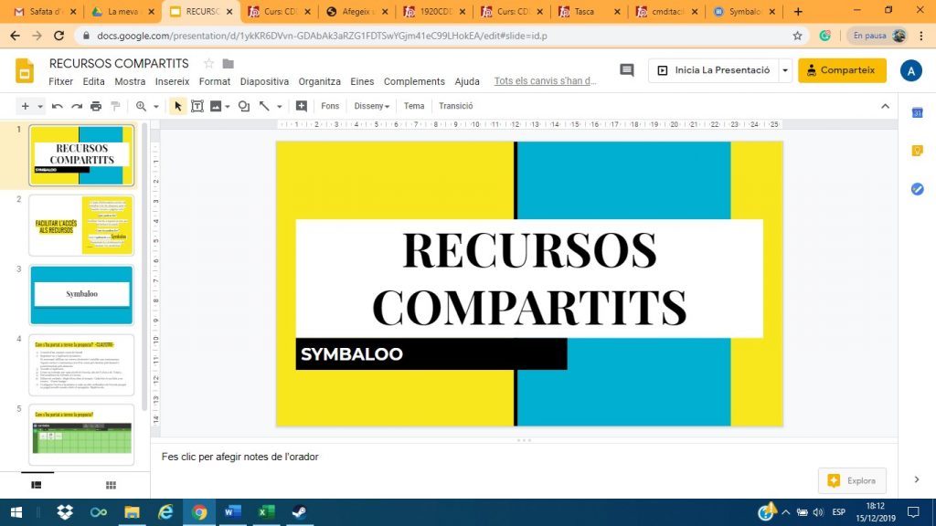Hide the menus with collapse arrow
Image resolution: width=936 pixels, height=526 pixels.
(x=884, y=106)
